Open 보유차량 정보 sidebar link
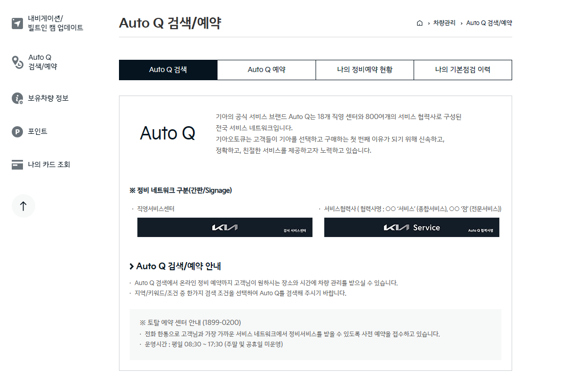The image size is (577, 376). tap(48, 98)
